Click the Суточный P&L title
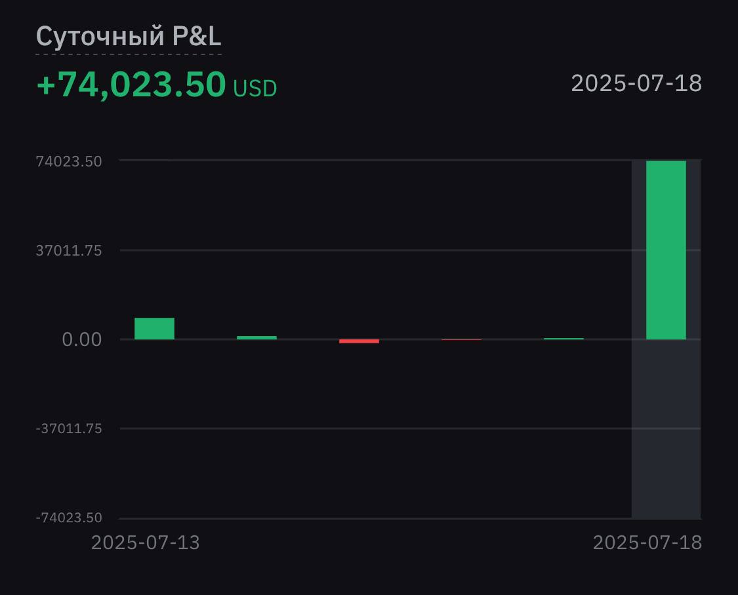This screenshot has height=595, width=738. (129, 36)
